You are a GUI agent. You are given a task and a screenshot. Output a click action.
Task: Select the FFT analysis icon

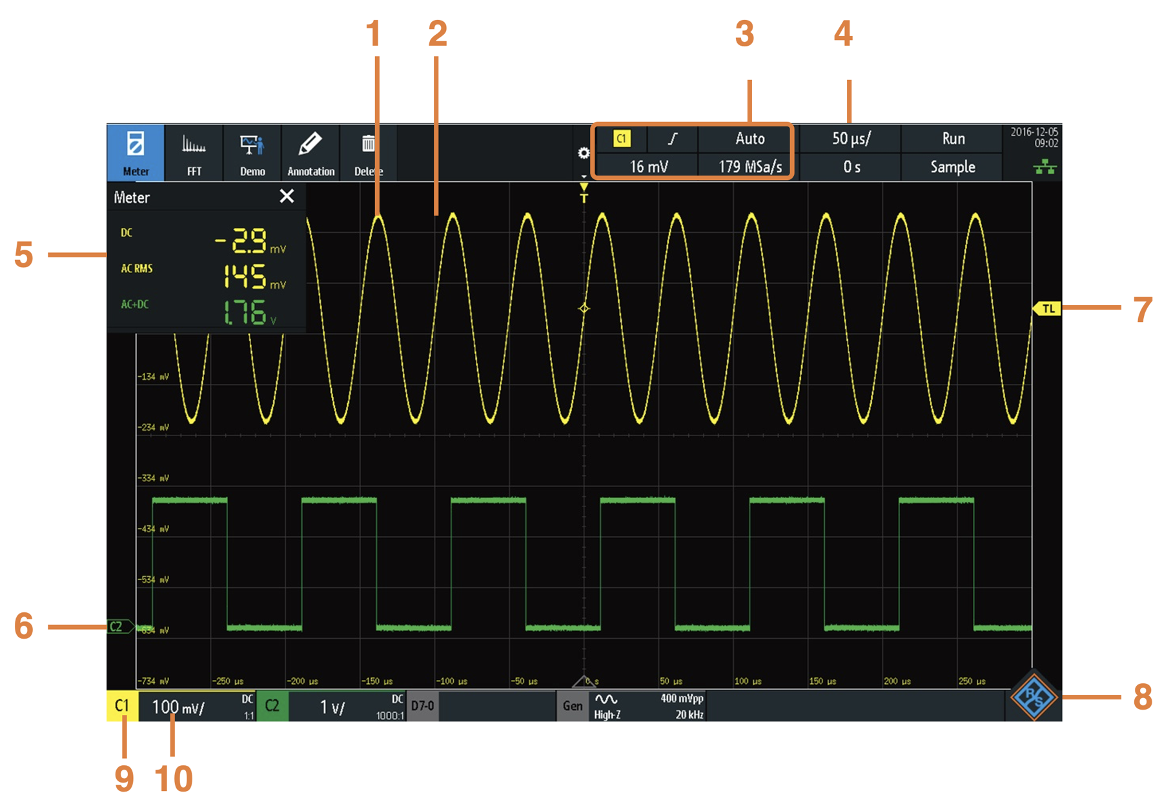194,152
